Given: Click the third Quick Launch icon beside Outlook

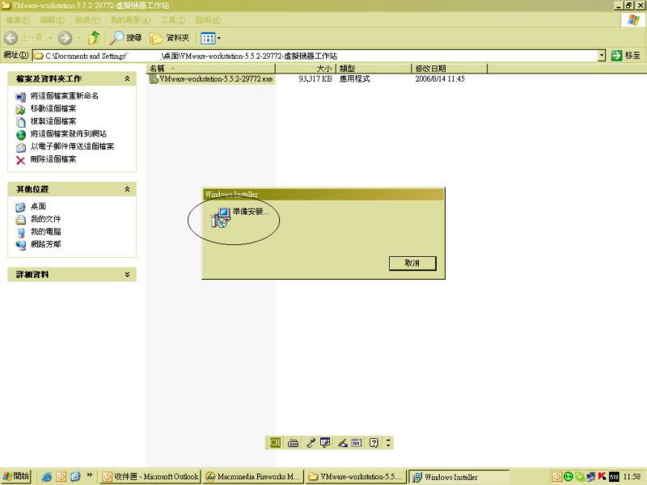Looking at the screenshot, I should pyautogui.click(x=75, y=477).
